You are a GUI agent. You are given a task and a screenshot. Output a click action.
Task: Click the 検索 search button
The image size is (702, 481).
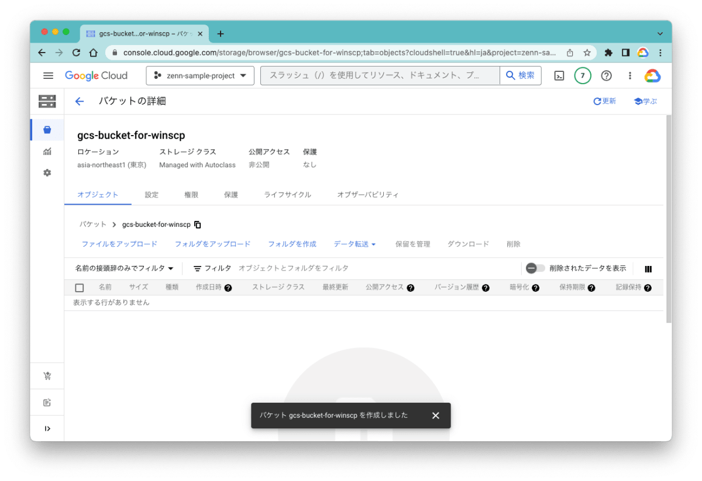521,75
